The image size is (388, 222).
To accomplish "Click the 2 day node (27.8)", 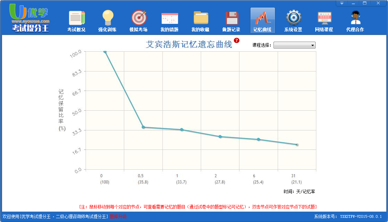I will tap(220, 136).
